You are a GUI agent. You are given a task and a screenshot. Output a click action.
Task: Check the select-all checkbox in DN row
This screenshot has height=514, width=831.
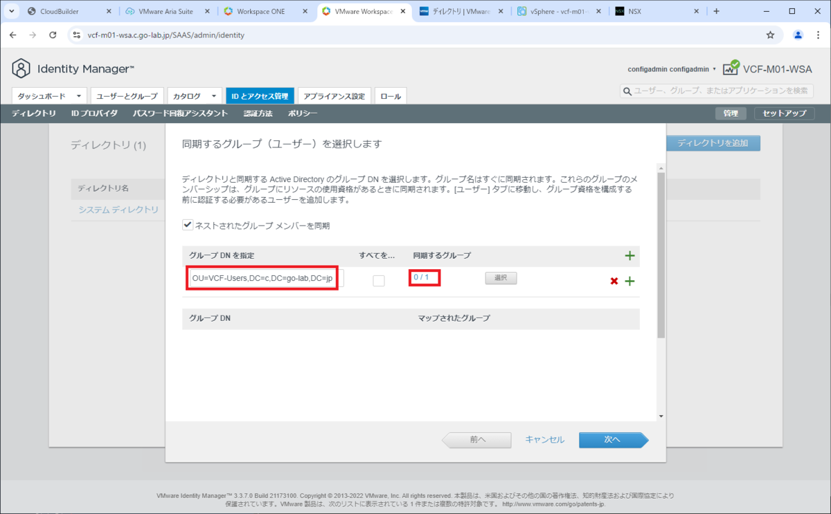(379, 280)
